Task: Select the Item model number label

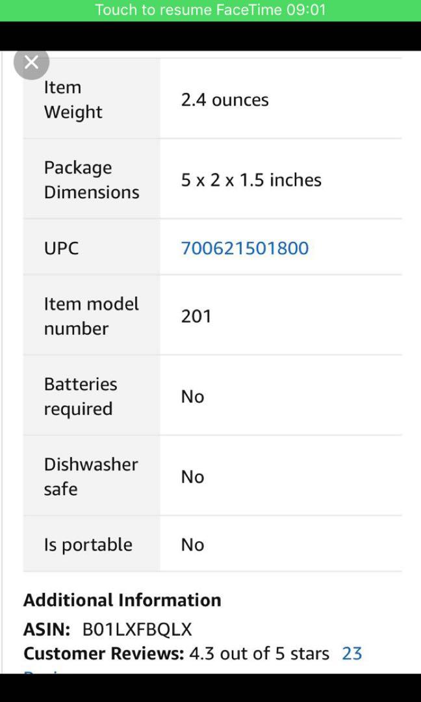Action: tap(91, 316)
